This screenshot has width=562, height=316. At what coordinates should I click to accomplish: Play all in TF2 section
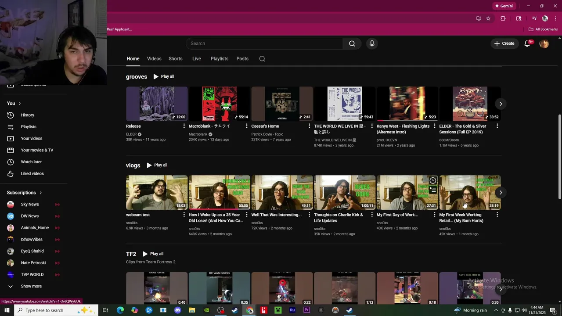click(153, 254)
